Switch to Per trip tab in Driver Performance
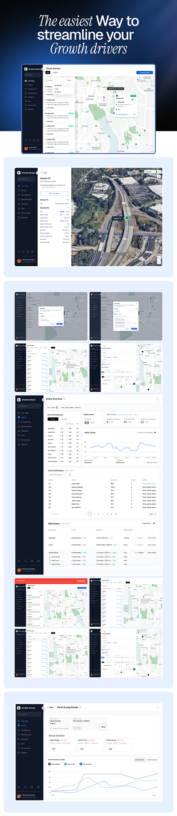 [x=53, y=419]
